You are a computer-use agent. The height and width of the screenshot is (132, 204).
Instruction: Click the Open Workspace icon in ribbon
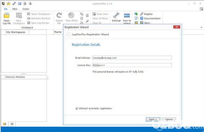click(x=29, y=14)
